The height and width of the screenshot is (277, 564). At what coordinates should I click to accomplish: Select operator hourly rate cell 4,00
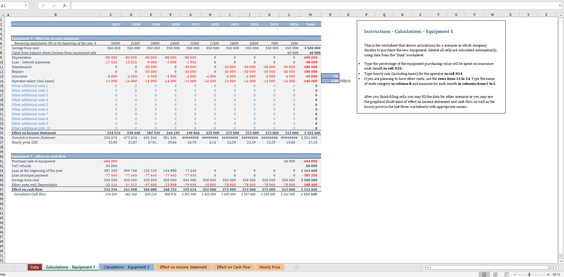click(x=330, y=81)
